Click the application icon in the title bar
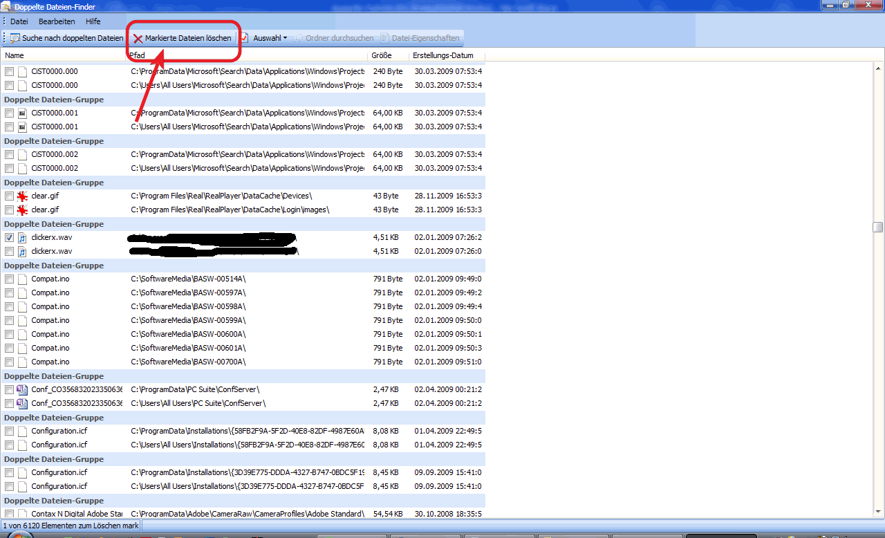The image size is (885, 538). point(6,6)
